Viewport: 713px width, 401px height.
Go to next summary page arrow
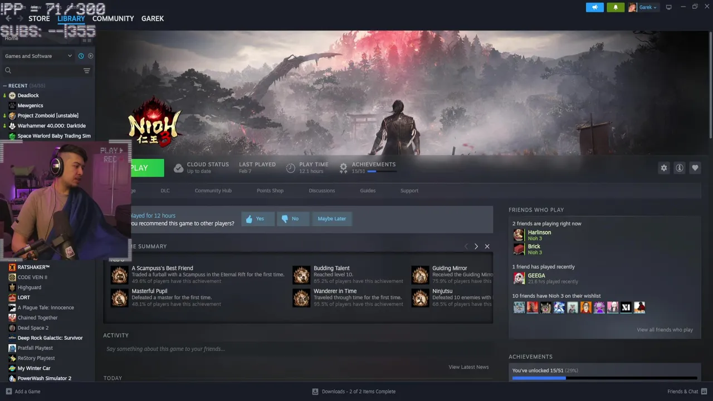pyautogui.click(x=476, y=246)
